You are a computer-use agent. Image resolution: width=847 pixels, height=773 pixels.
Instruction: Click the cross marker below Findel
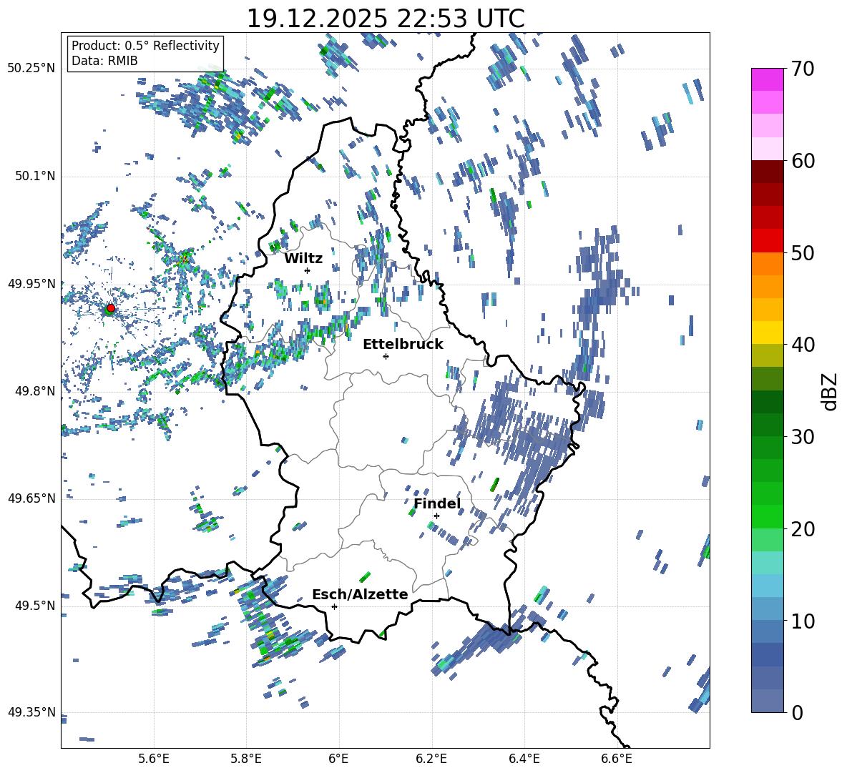click(436, 516)
